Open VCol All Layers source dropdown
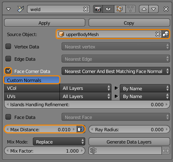 click(x=85, y=88)
